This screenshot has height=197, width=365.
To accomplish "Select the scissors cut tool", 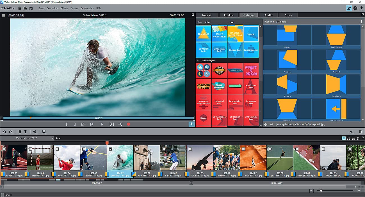I will click(x=35, y=132).
